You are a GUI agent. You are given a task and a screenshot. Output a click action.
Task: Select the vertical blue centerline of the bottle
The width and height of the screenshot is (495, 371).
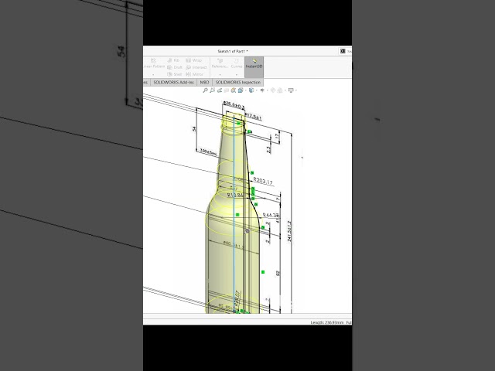coord(234,215)
